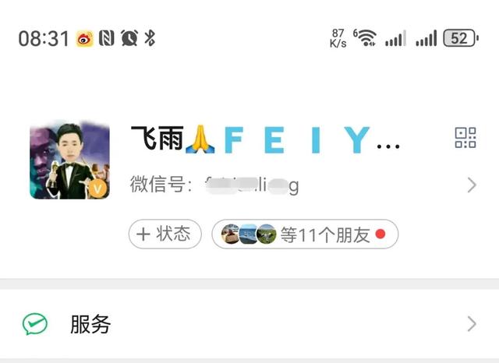The image size is (499, 363).
Task: Tap the battery indicator showing 52
Action: pos(461,38)
